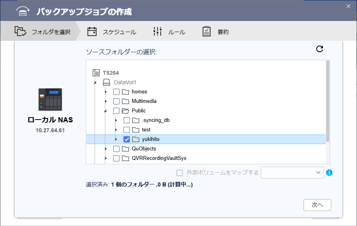Select the test folder name

click(x=146, y=130)
